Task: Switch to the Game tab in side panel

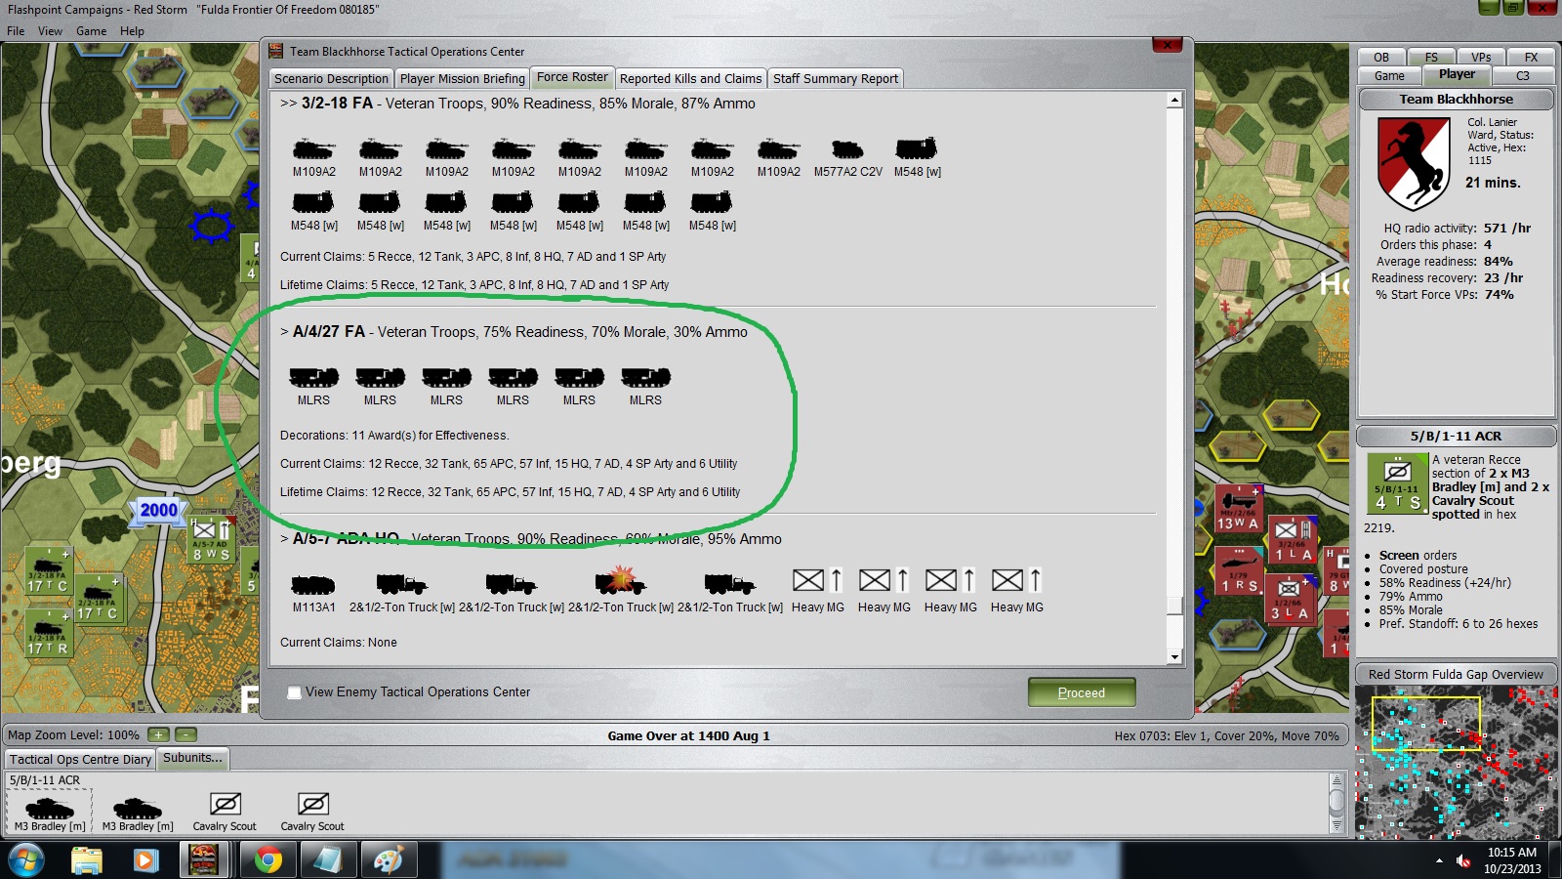Action: coord(1389,76)
